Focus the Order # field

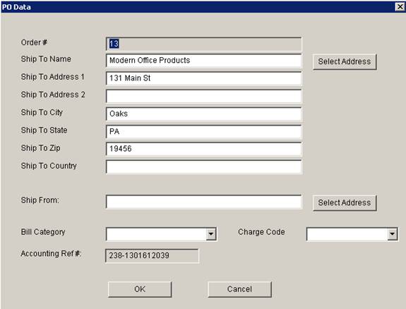coord(203,44)
